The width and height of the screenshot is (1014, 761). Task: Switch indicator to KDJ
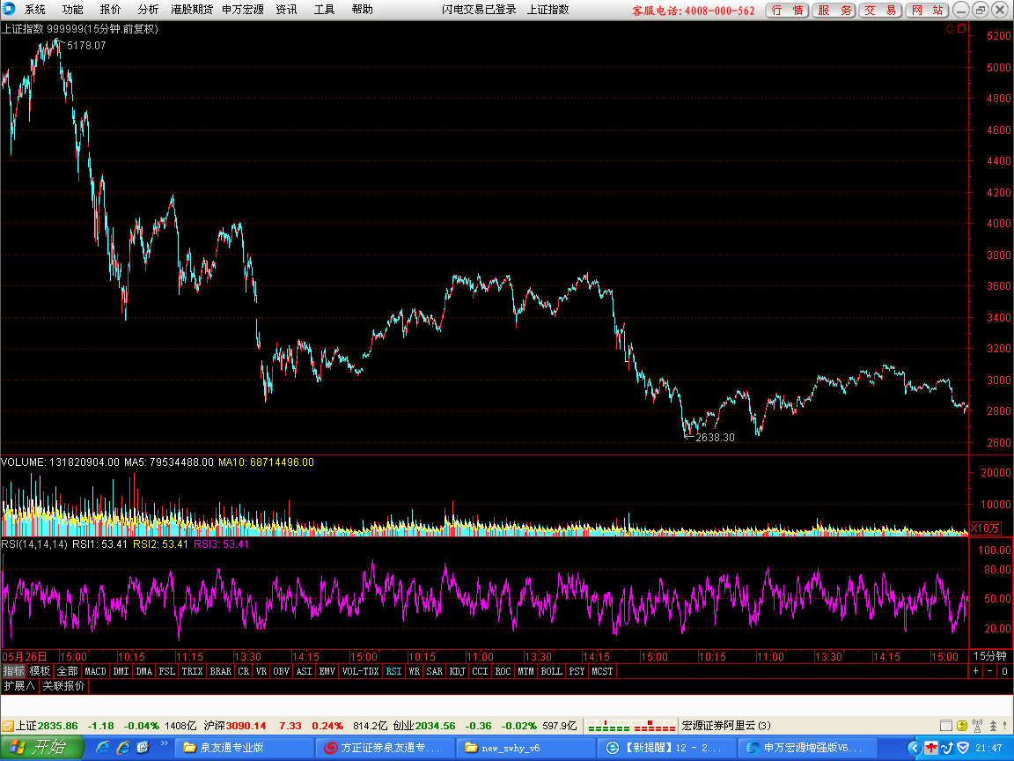[457, 671]
